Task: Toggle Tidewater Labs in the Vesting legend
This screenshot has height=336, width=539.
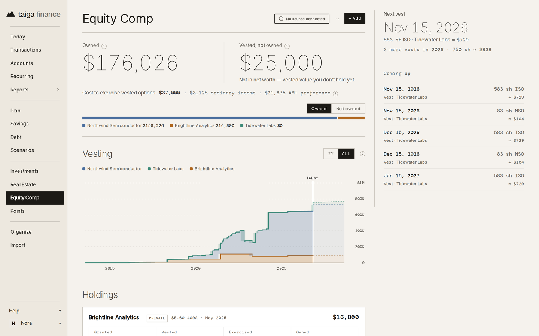Action: click(166, 169)
